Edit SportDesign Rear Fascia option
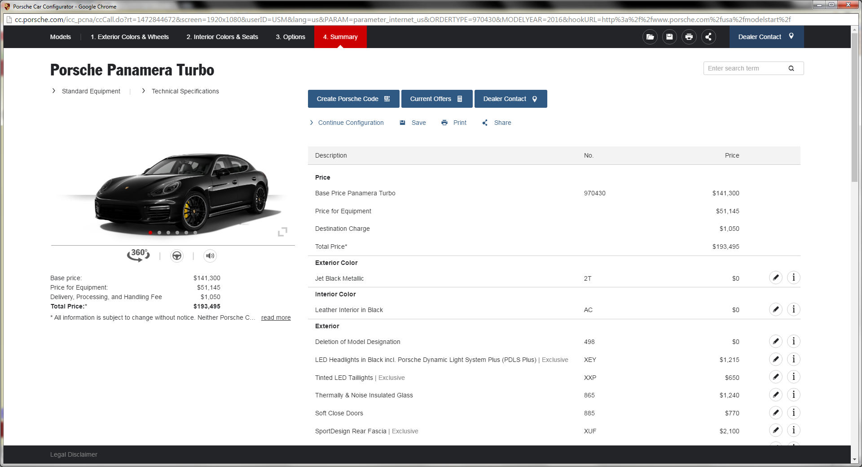 pos(775,430)
